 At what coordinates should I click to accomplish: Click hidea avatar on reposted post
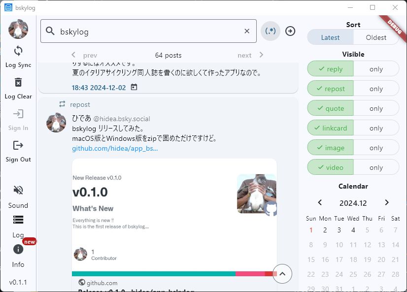pos(56,123)
